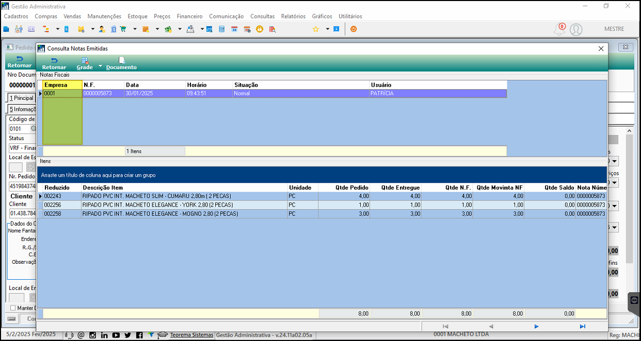Expand dropdown arrow next to shopping cart icon

[135, 29]
